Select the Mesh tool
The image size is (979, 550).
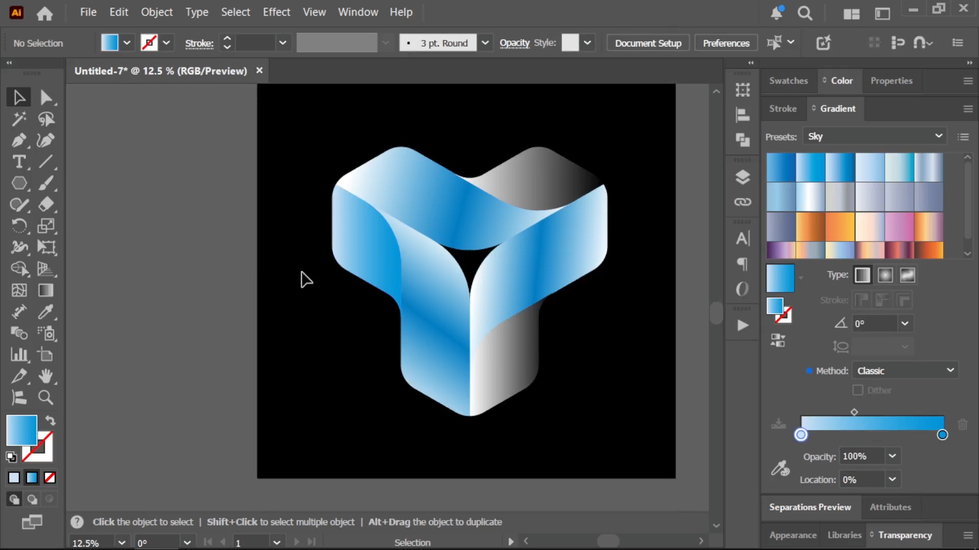19,290
